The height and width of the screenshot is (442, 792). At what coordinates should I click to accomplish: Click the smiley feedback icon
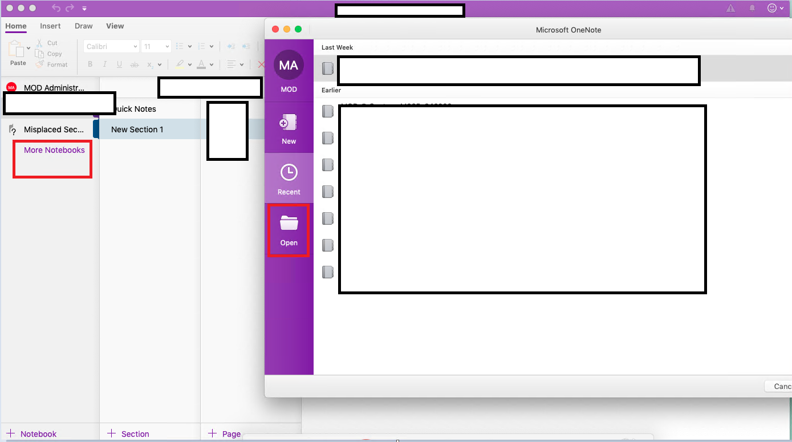(x=772, y=8)
